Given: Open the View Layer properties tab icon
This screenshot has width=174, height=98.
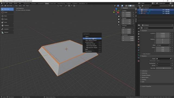Looking at the screenshot, I should pos(139,37).
